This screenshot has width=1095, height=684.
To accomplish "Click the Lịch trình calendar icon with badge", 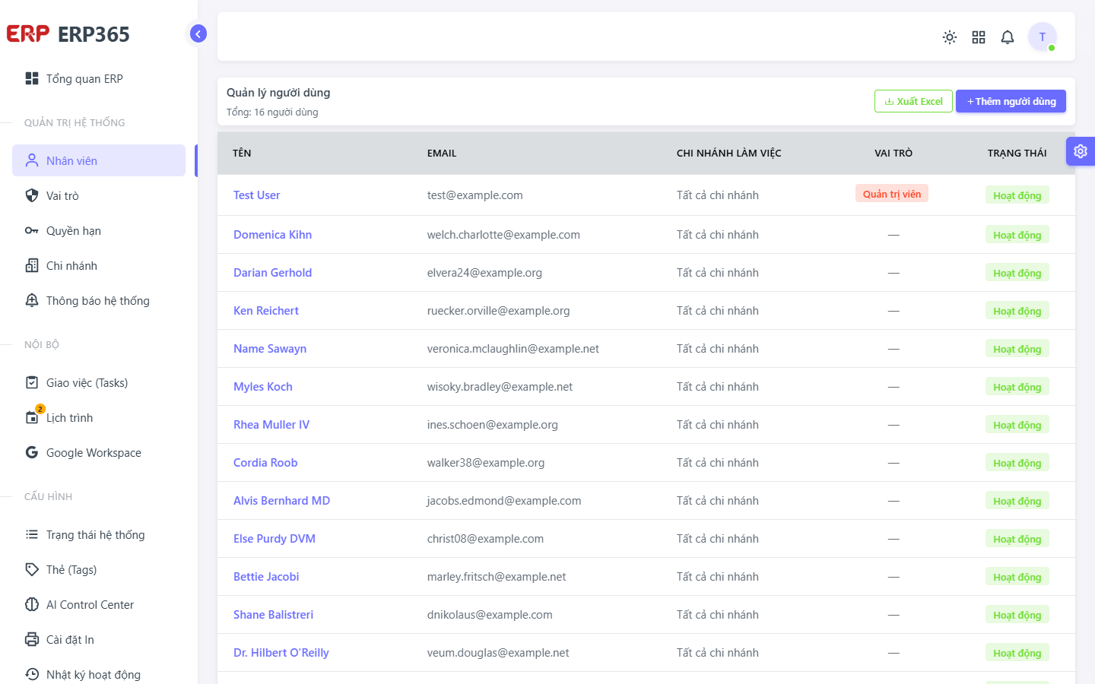I will [32, 417].
